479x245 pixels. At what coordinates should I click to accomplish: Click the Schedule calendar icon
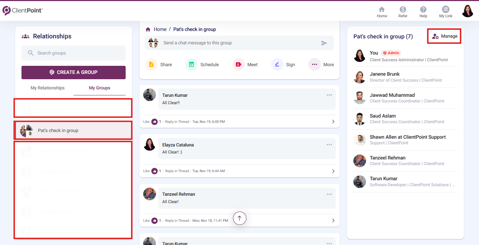(x=191, y=64)
